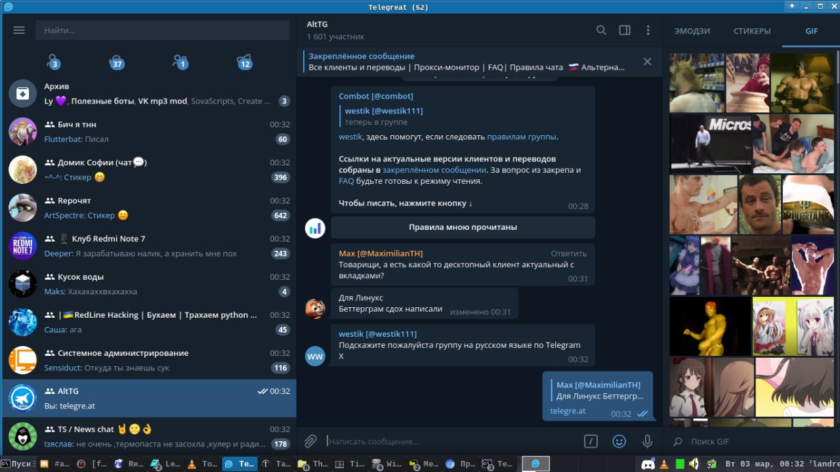840x472 pixels.
Task: Click the Написать сообщение input field
Action: tap(453, 441)
